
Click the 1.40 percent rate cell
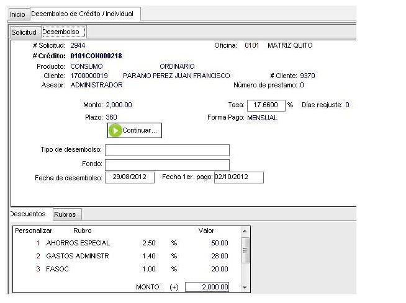tap(149, 256)
